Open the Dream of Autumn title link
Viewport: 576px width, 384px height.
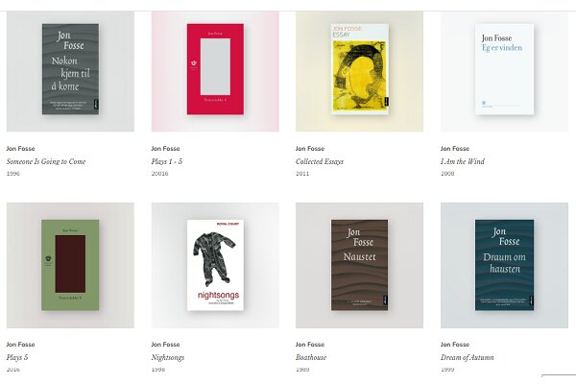[468, 357]
